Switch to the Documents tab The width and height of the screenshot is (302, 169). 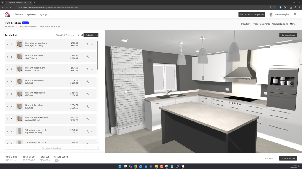tap(265, 24)
